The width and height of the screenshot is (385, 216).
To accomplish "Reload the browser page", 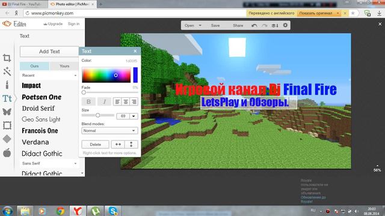I will pos(27,13).
